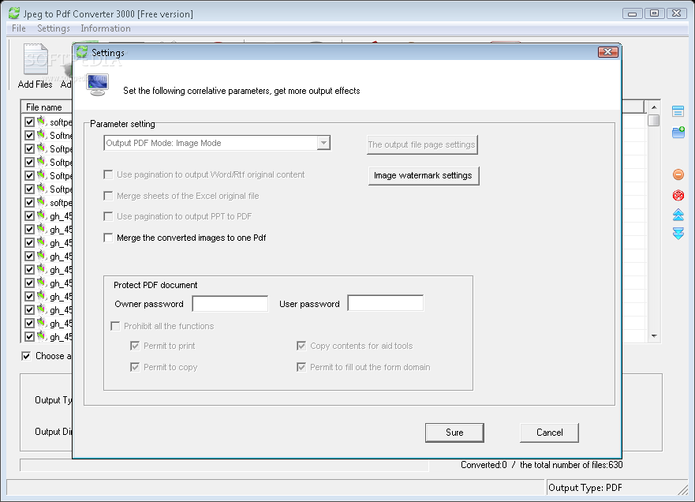Image resolution: width=695 pixels, height=502 pixels.
Task: Toggle Use pagination to output Word/Rtf checkbox
Action: tap(108, 174)
